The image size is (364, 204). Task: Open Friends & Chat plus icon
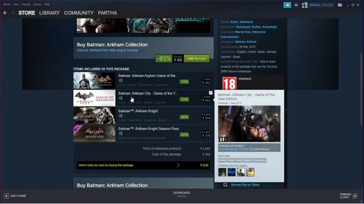(355, 196)
